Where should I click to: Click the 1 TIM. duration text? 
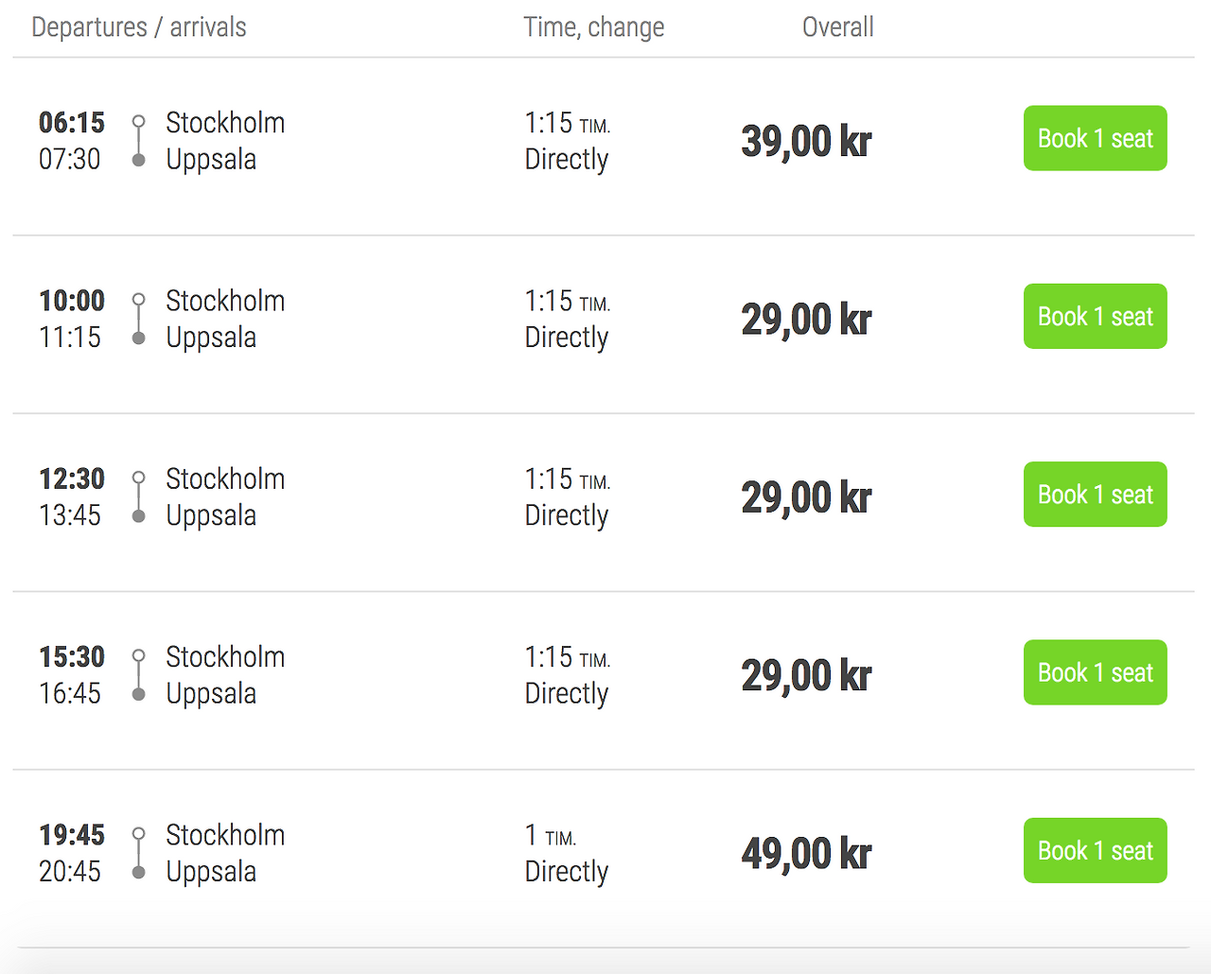[x=551, y=836]
